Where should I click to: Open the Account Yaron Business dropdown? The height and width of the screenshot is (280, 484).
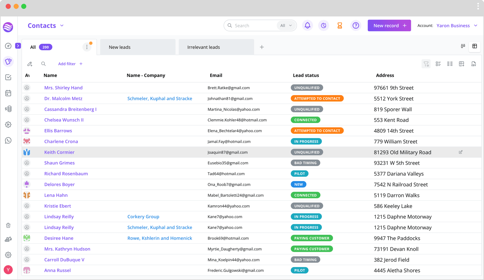[457, 26]
